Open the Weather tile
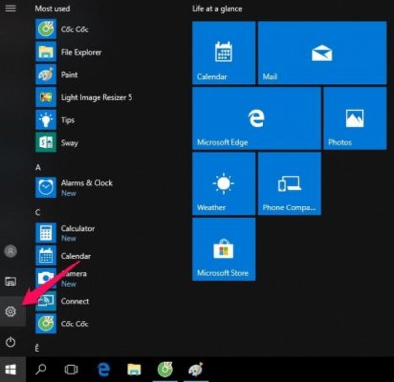This screenshot has height=382, width=394. click(x=224, y=183)
